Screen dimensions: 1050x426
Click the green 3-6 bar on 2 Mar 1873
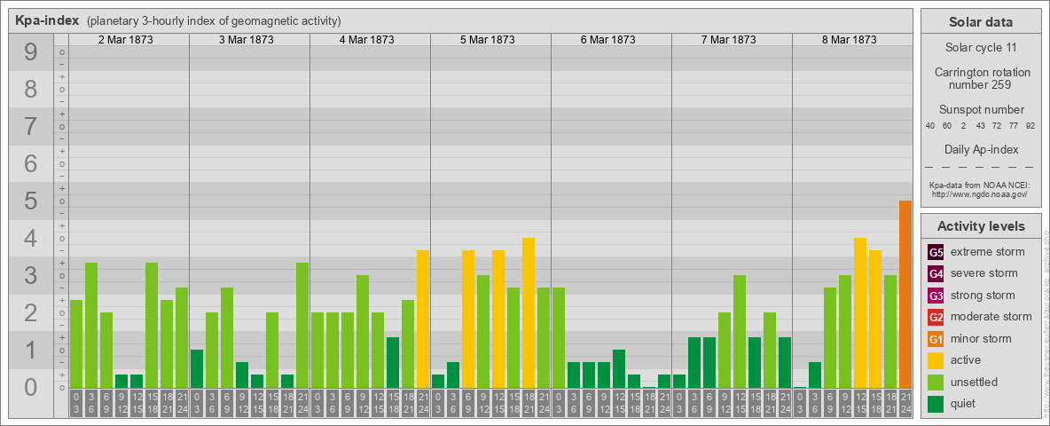pos(91,325)
